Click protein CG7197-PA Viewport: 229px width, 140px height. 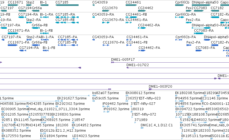pos(3,40)
